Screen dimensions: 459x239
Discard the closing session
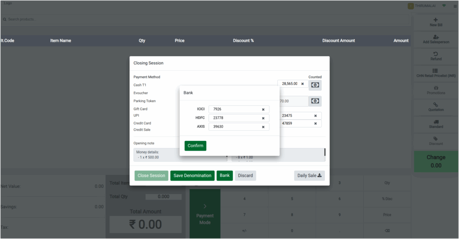click(245, 175)
